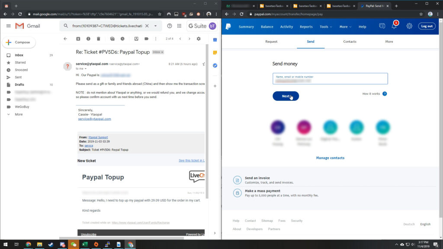
Task: Open Gmail settings gear
Action: click(x=199, y=38)
